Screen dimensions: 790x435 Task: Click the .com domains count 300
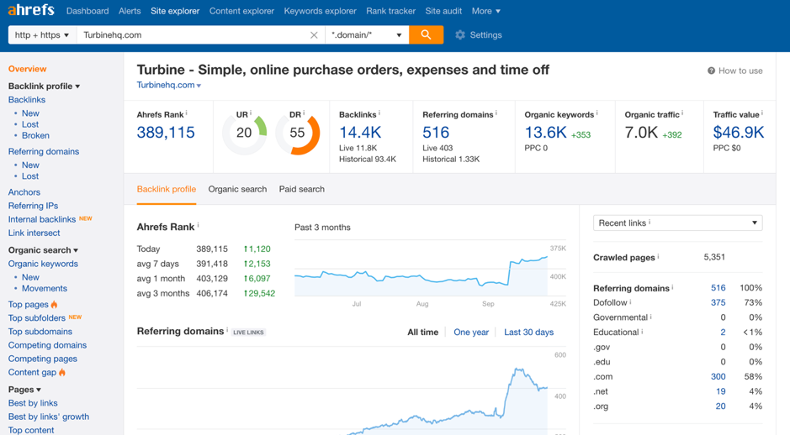tap(718, 376)
